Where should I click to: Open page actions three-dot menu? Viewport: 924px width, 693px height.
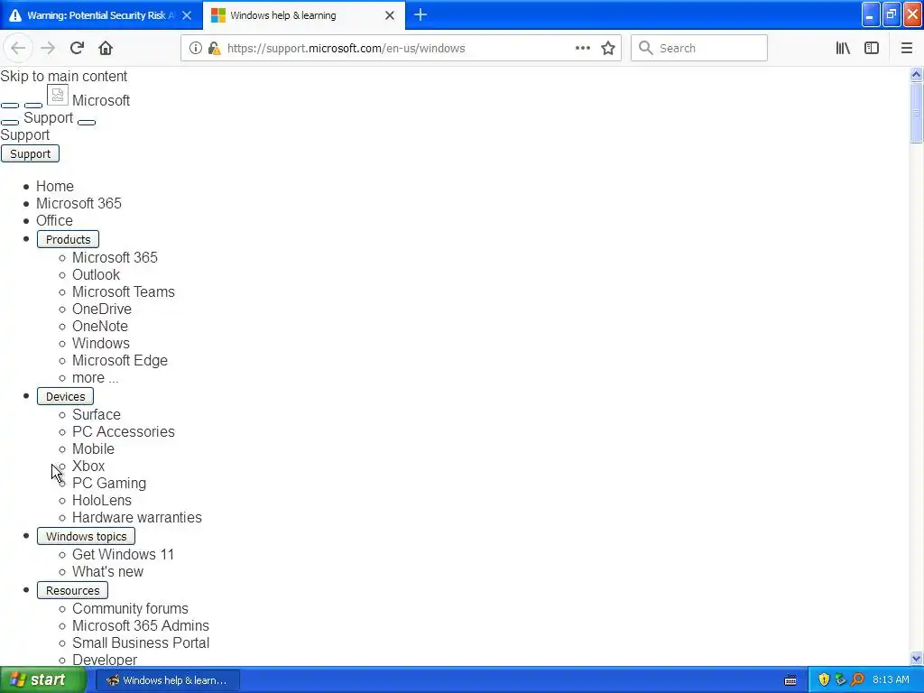pyautogui.click(x=582, y=48)
